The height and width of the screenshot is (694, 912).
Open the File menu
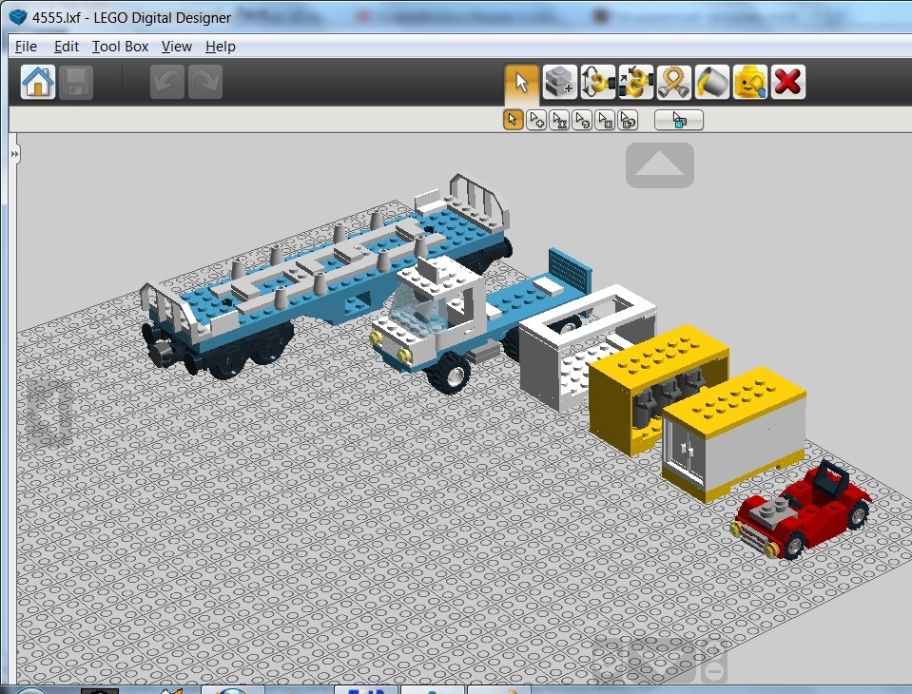pyautogui.click(x=27, y=47)
